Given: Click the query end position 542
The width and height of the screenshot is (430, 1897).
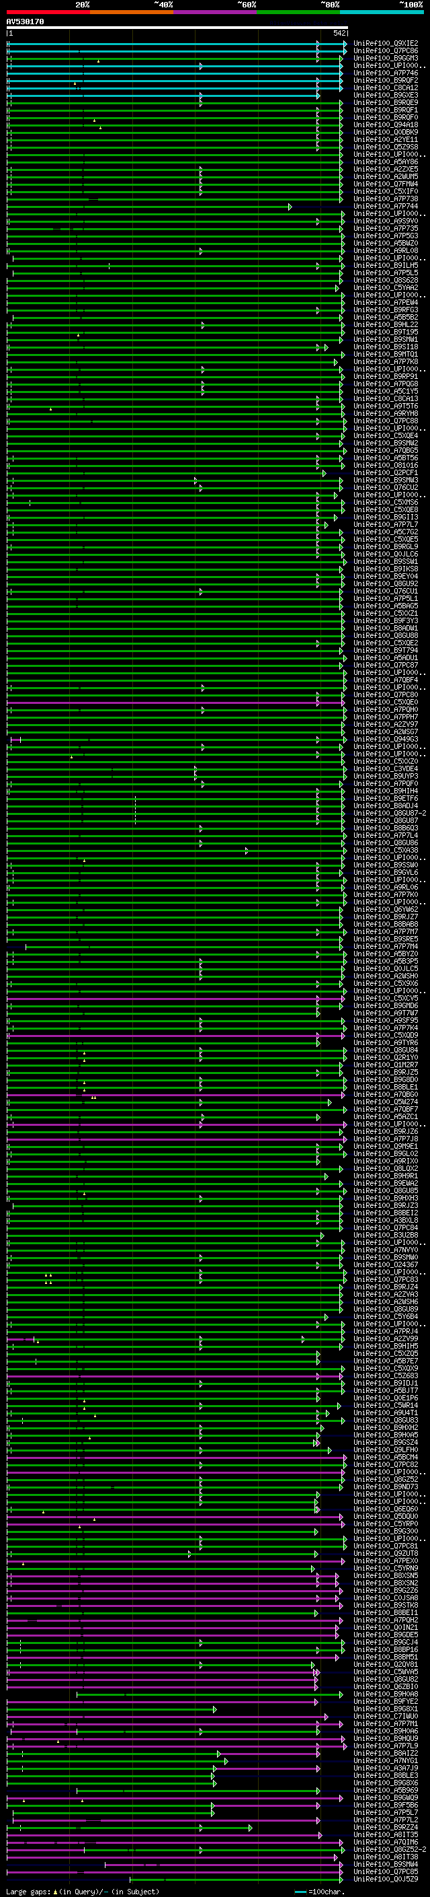Looking at the screenshot, I should 339,33.
